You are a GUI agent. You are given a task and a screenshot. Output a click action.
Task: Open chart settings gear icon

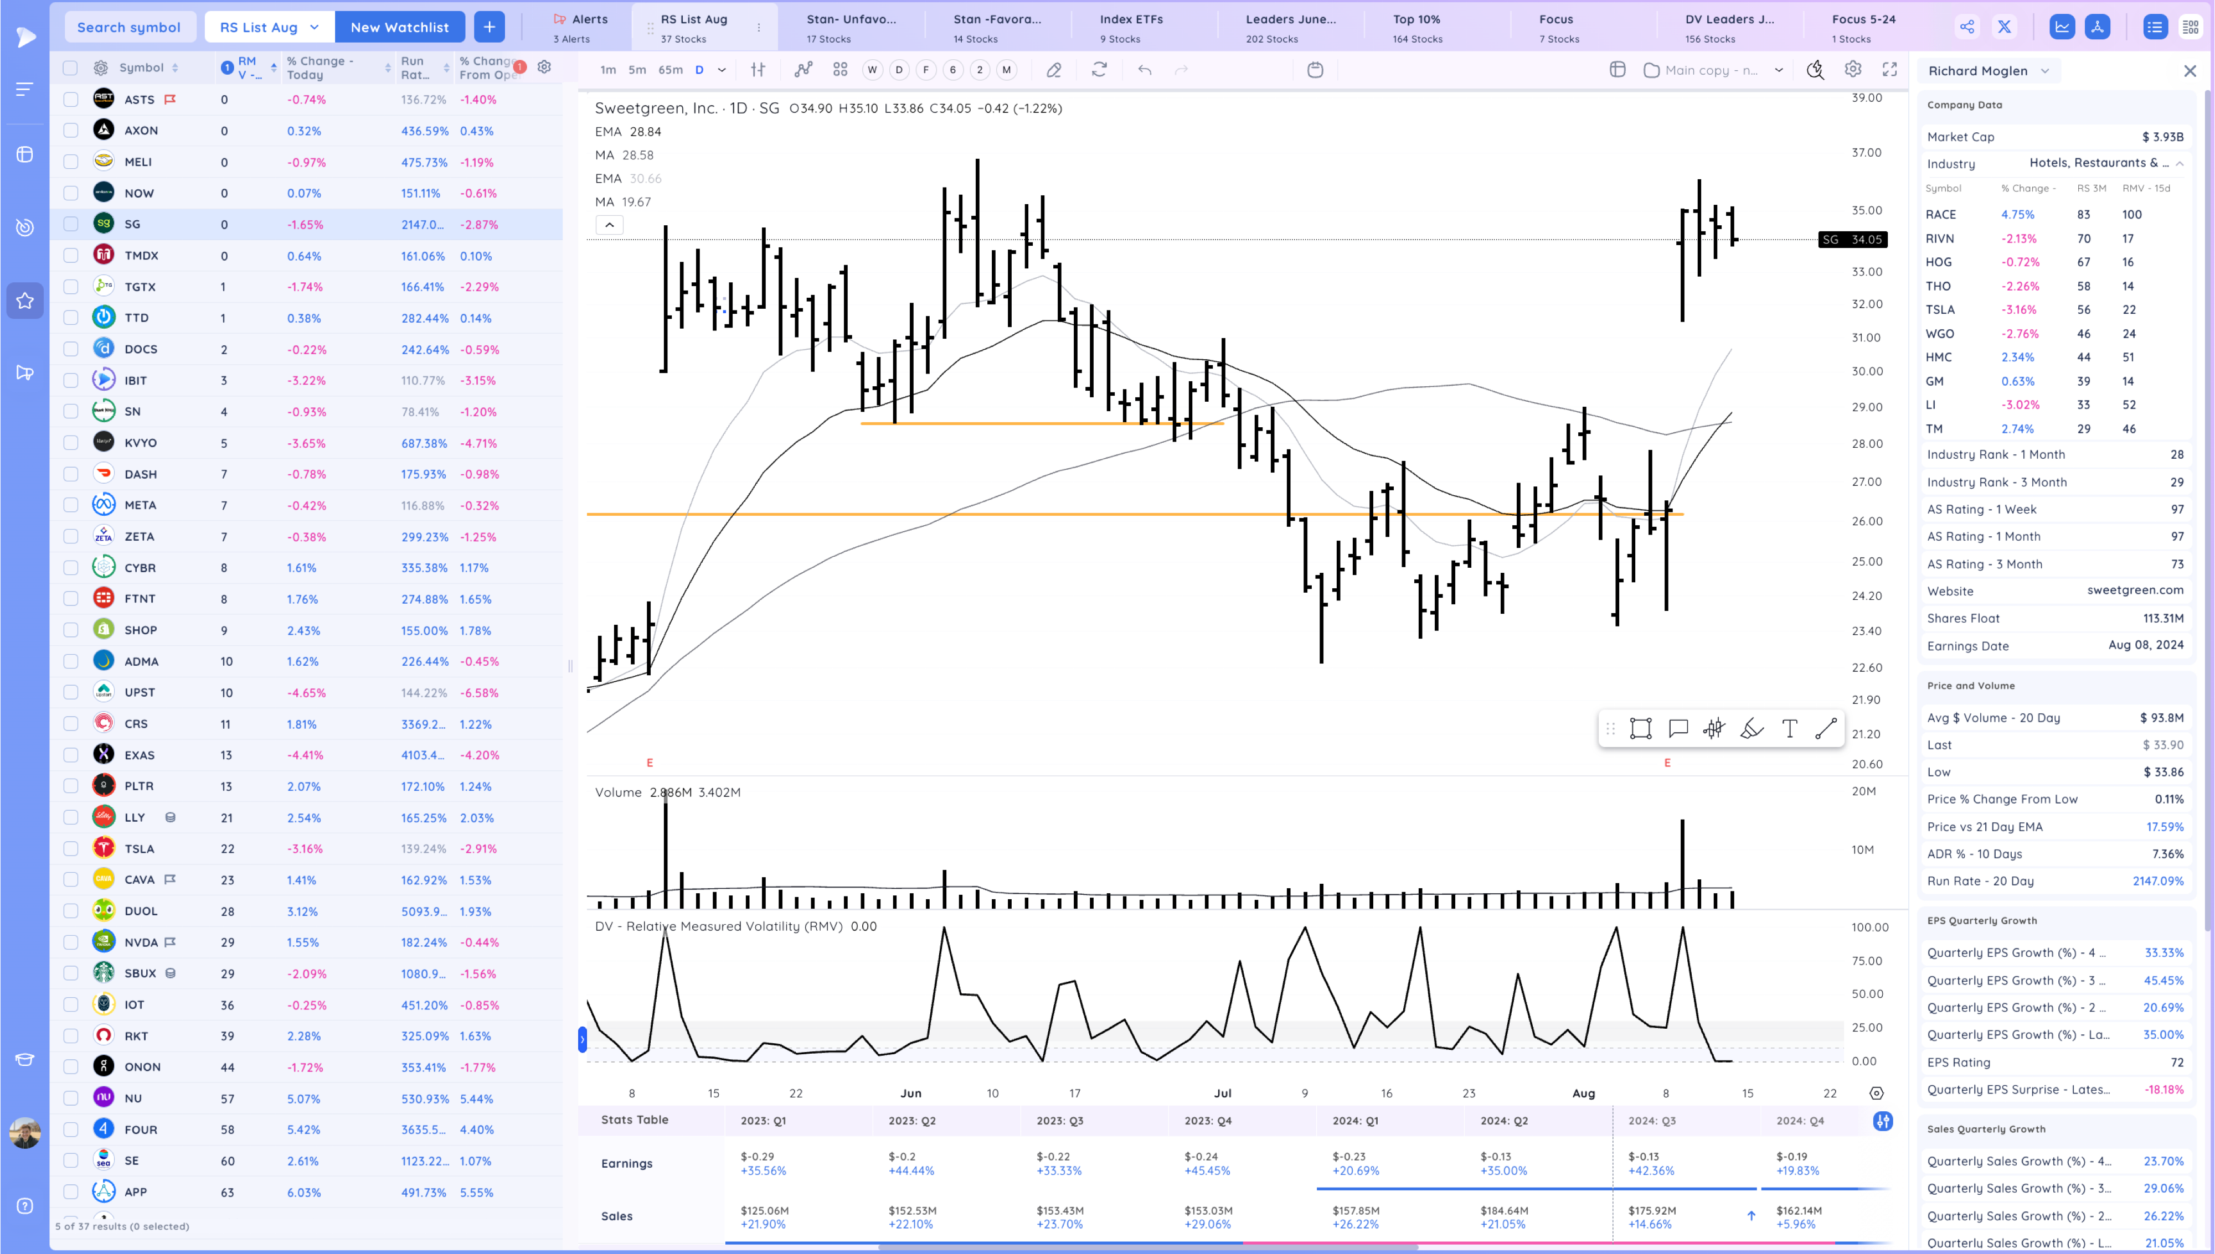click(1852, 70)
